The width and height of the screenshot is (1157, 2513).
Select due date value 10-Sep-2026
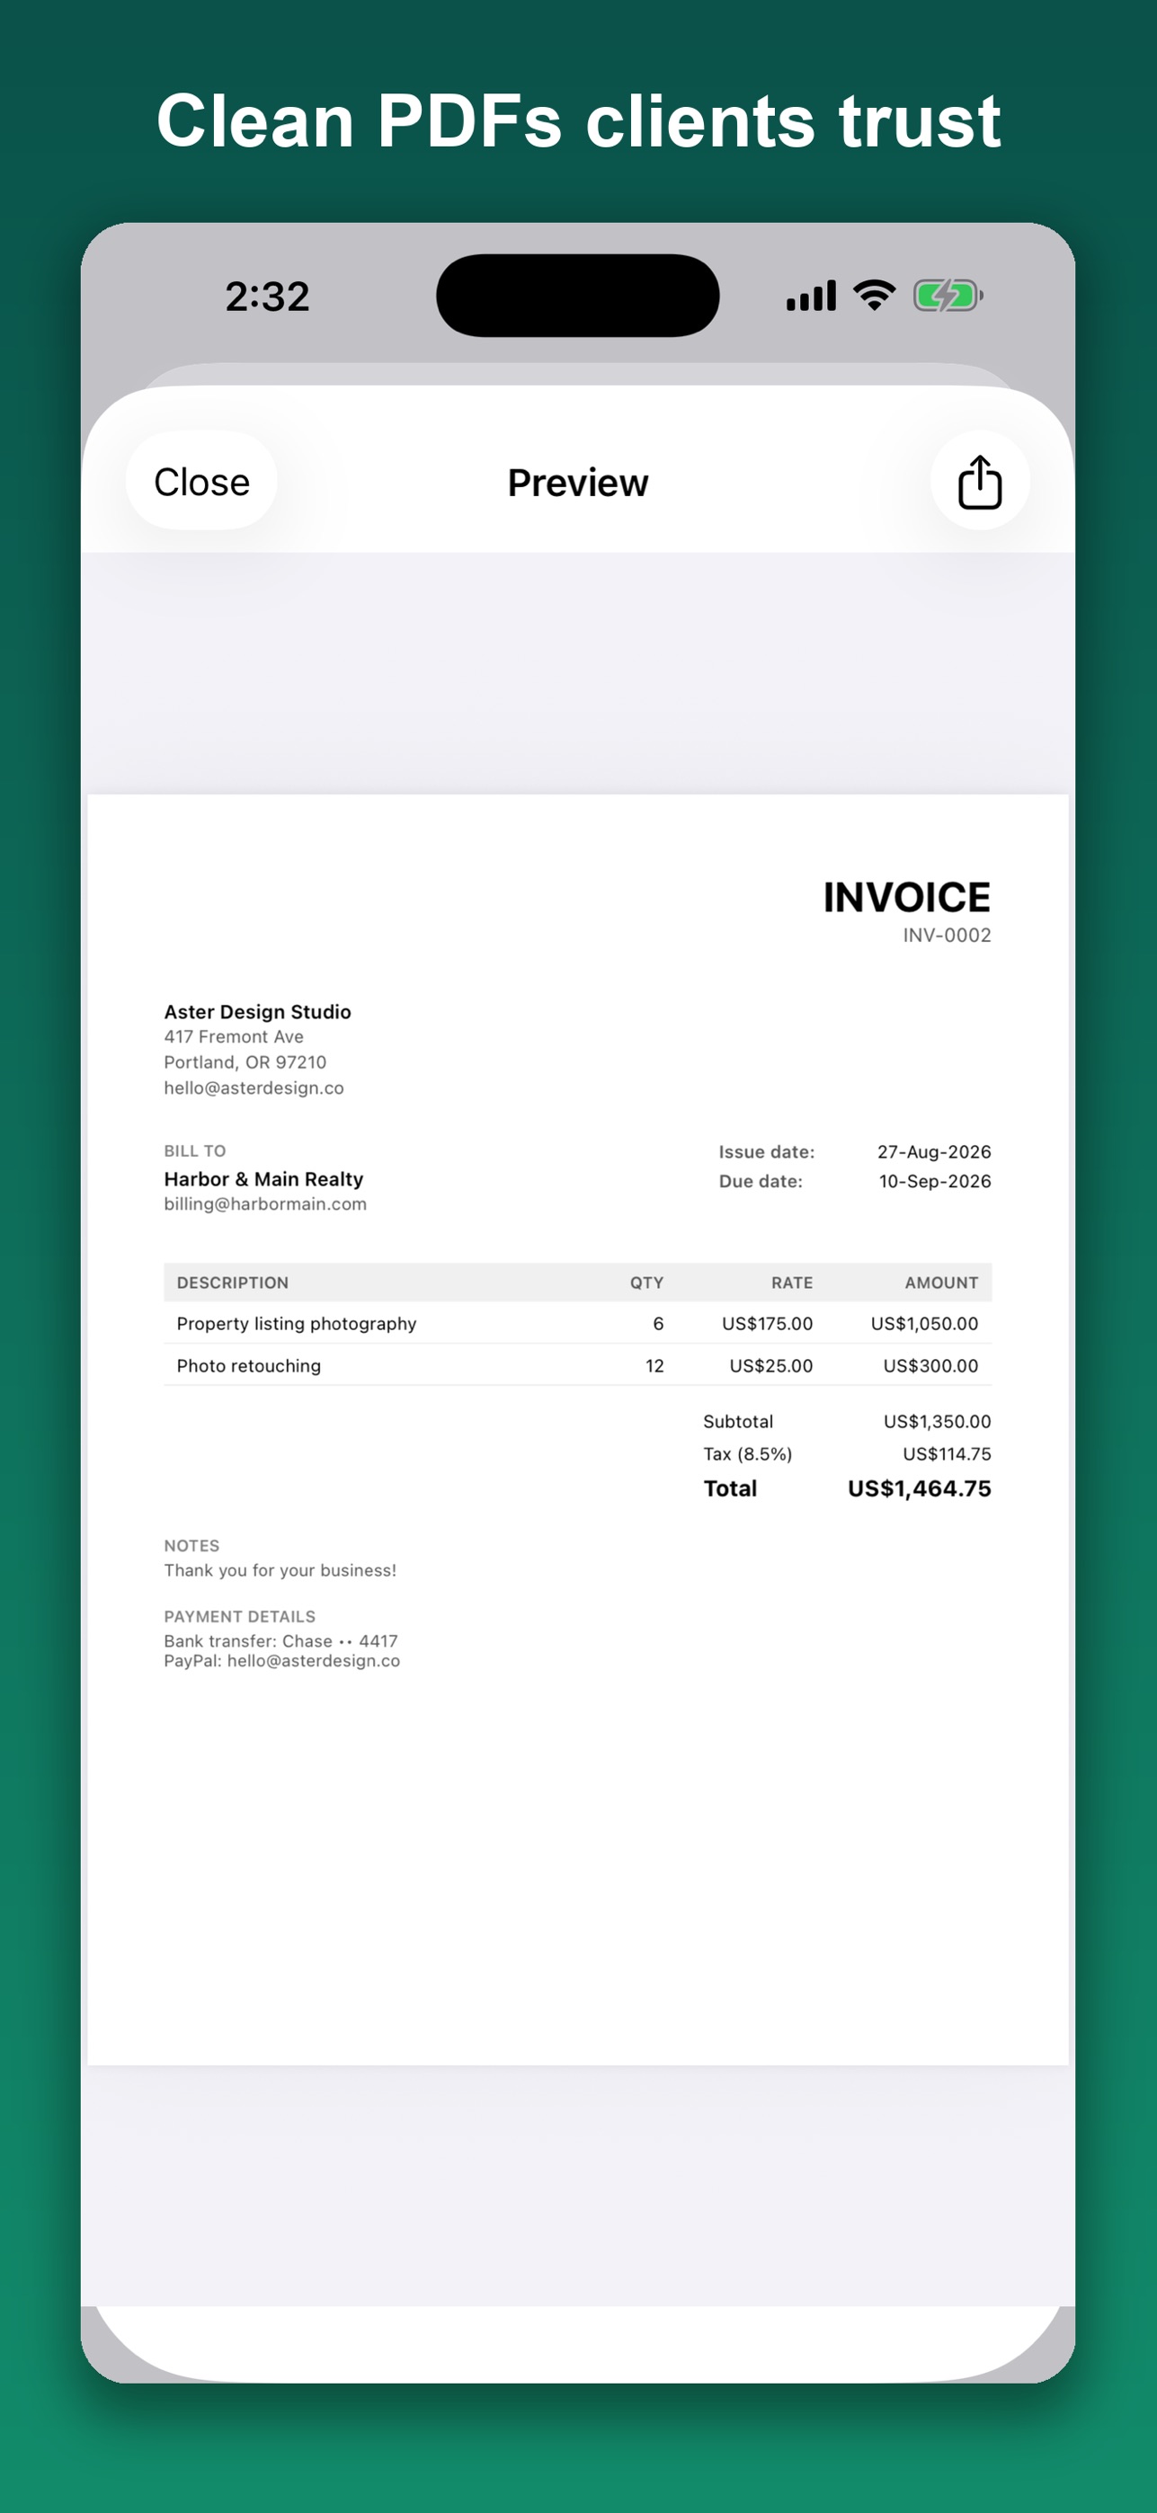coord(935,1181)
